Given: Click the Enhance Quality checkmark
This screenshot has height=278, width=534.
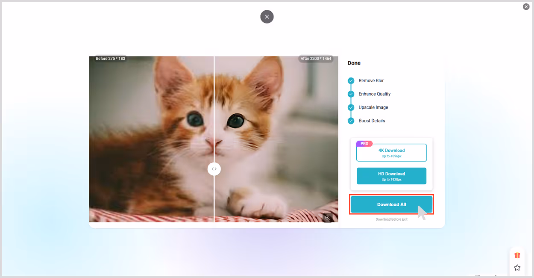Looking at the screenshot, I should click(351, 94).
